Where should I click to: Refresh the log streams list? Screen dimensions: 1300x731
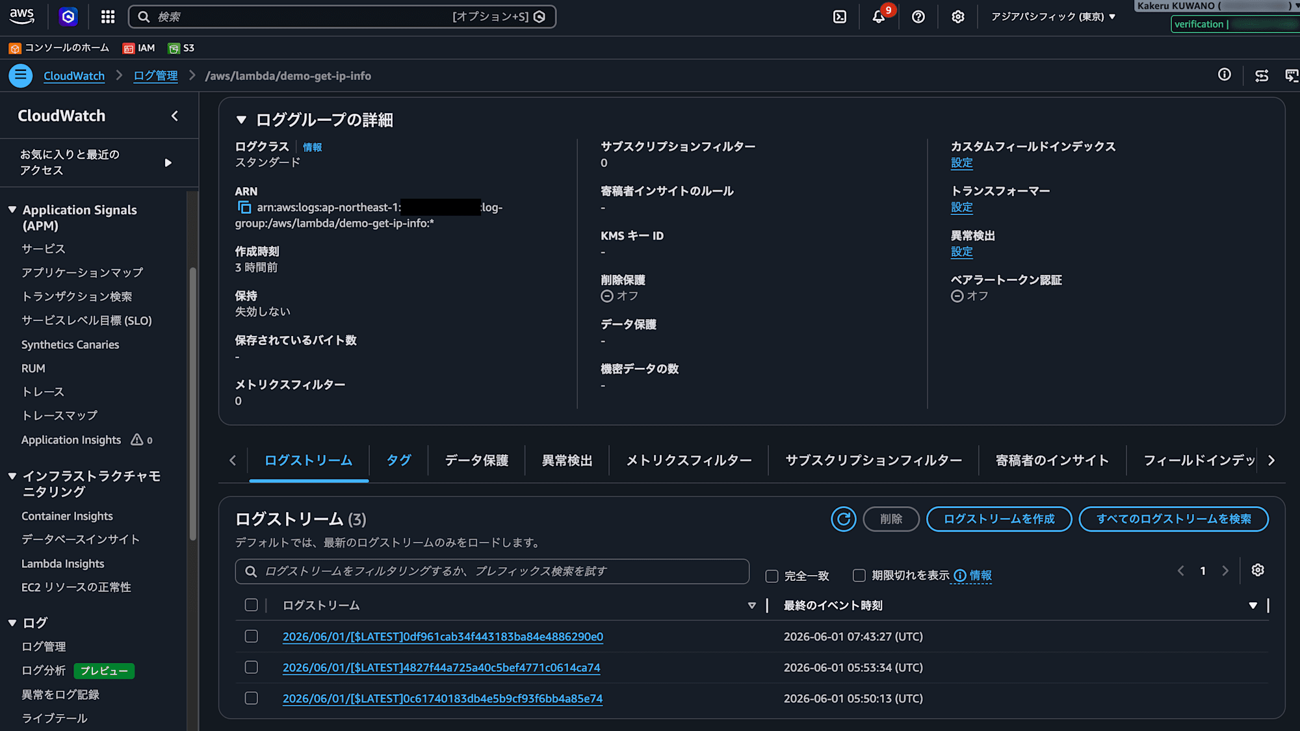844,519
